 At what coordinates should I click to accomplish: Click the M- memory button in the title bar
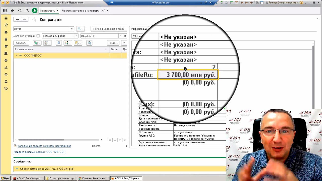pos(252,3)
